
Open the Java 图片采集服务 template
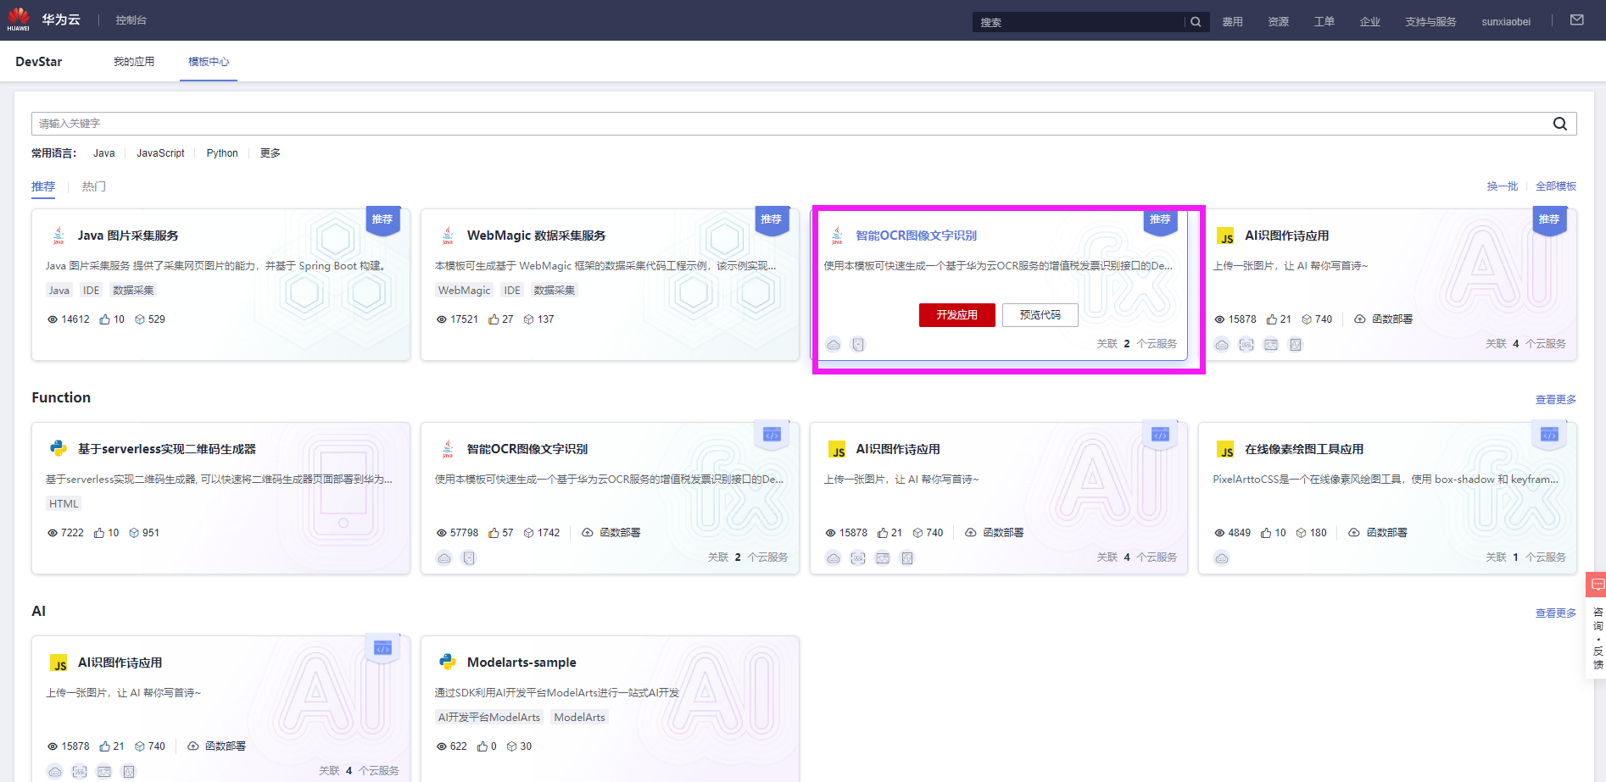(128, 236)
